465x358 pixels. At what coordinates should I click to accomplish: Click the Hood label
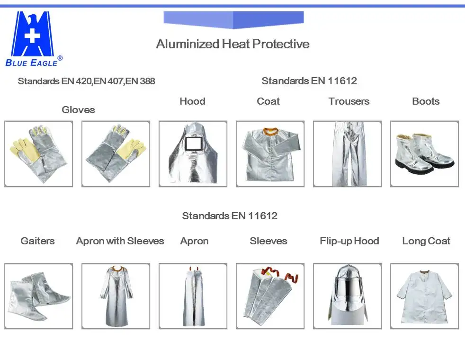(x=192, y=101)
